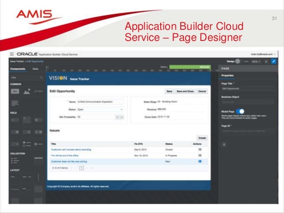The width and height of the screenshot is (284, 213).
Task: Click the Edit Opportunity breadcrumb link
Action: point(35,61)
